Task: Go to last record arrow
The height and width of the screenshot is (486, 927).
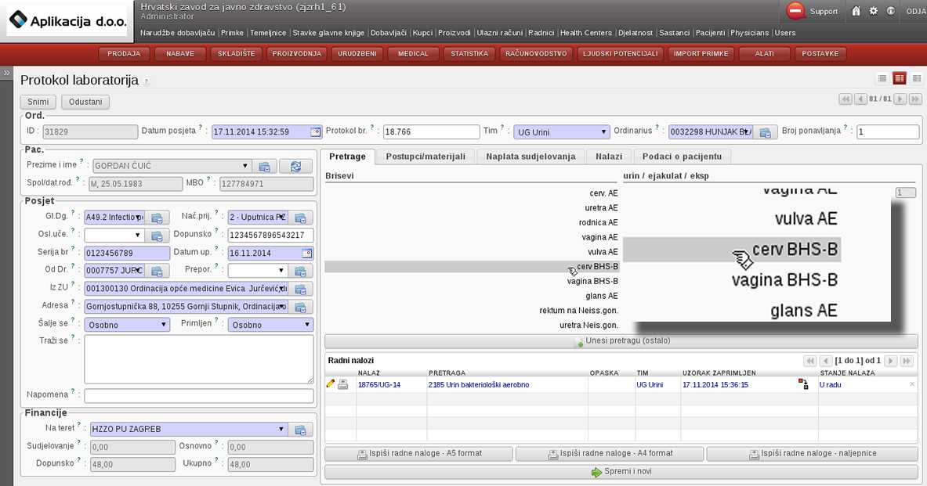Action: pos(915,99)
